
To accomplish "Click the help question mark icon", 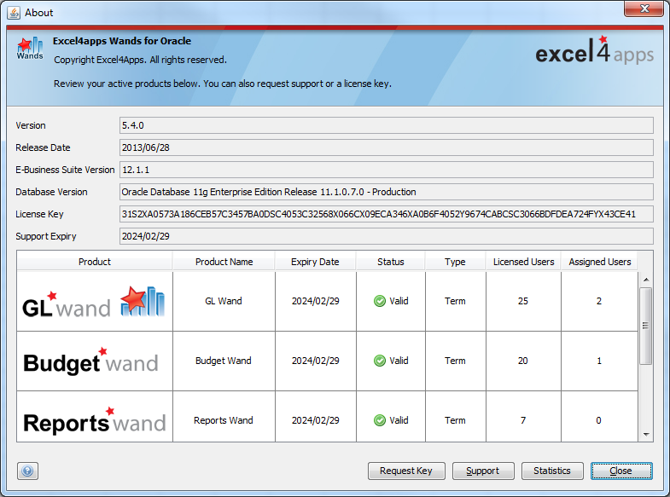I will pos(28,471).
